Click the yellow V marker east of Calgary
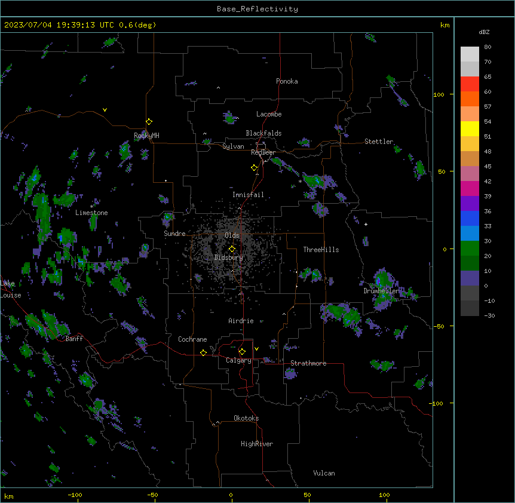This screenshot has width=515, height=503. point(256,349)
